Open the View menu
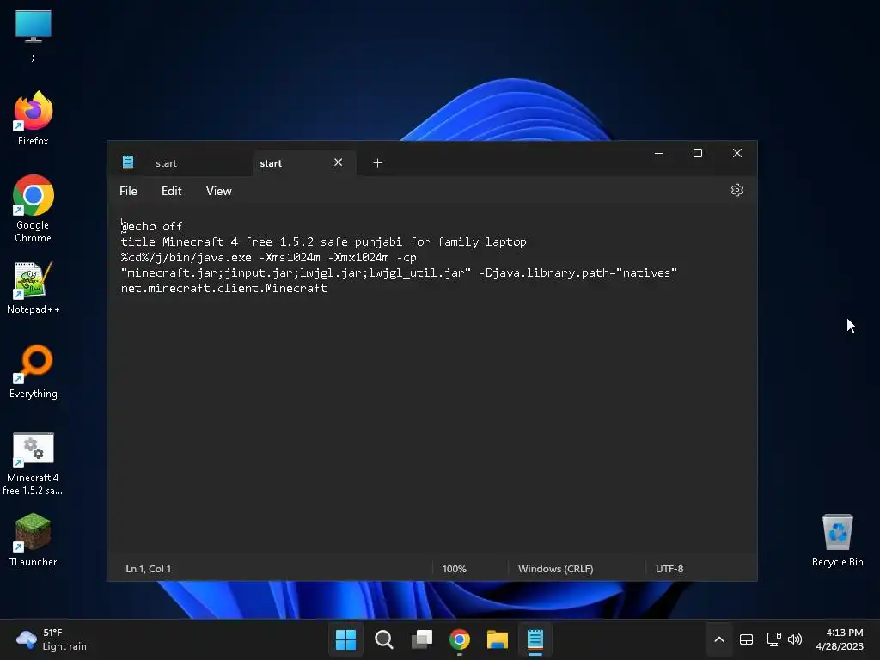The image size is (880, 660). click(218, 191)
